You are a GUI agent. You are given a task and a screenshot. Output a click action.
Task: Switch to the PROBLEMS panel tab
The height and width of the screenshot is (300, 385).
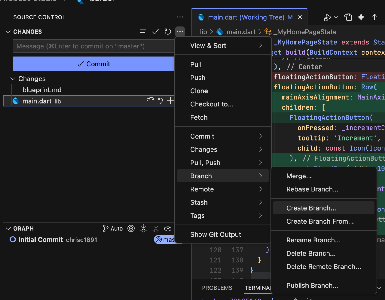217,288
